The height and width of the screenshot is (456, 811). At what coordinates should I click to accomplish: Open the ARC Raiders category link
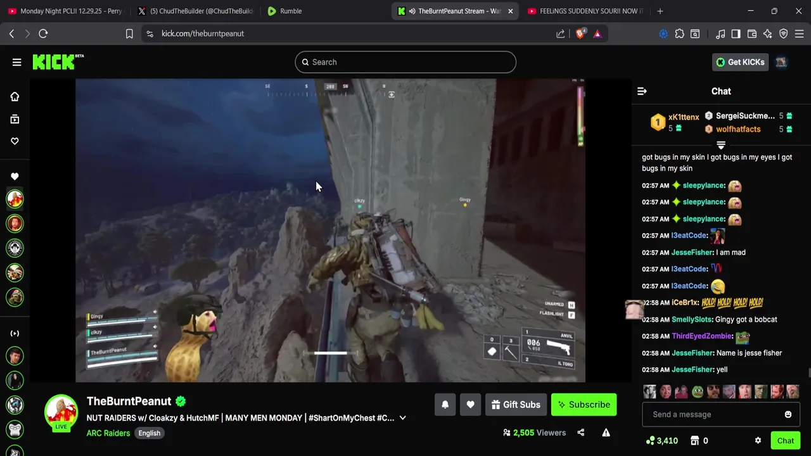pos(108,433)
